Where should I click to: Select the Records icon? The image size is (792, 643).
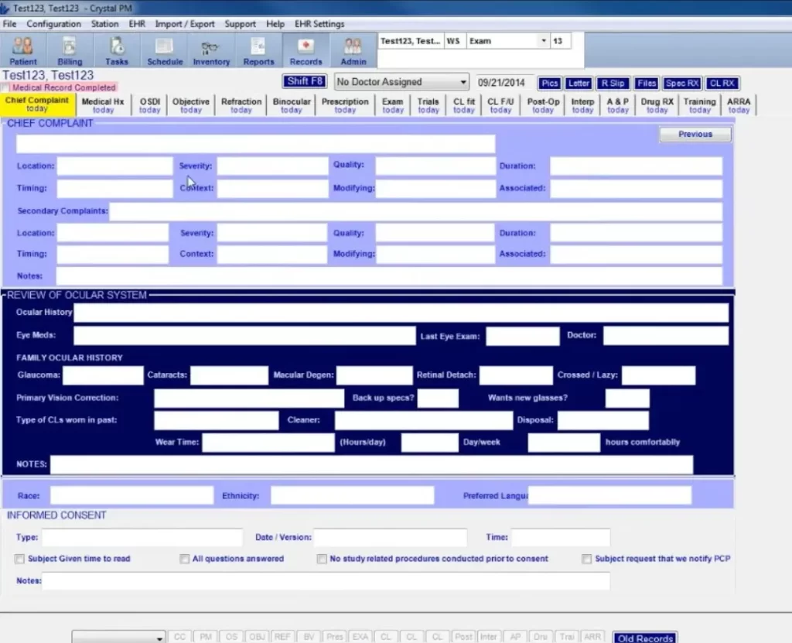(306, 50)
